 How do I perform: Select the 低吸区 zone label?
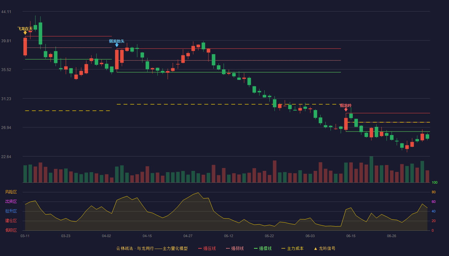pos(11,230)
